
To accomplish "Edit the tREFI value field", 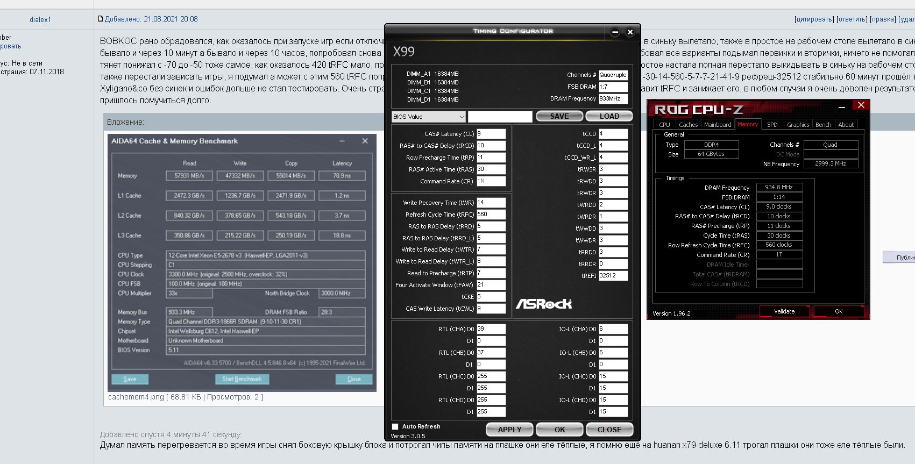I will coord(613,276).
